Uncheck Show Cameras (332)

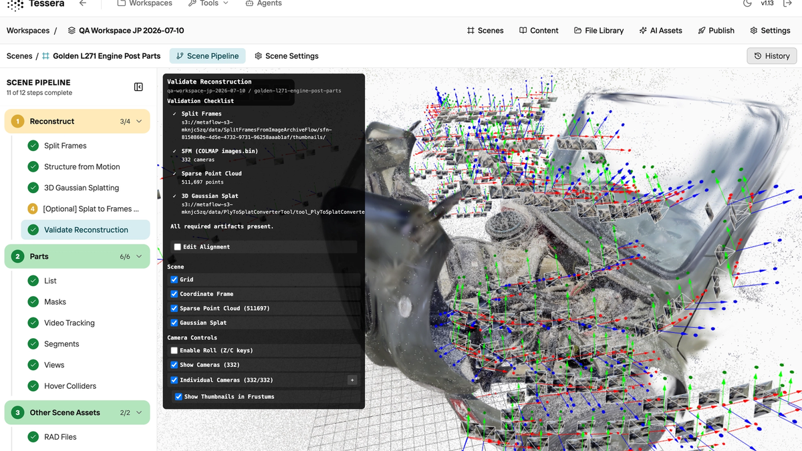pos(174,365)
